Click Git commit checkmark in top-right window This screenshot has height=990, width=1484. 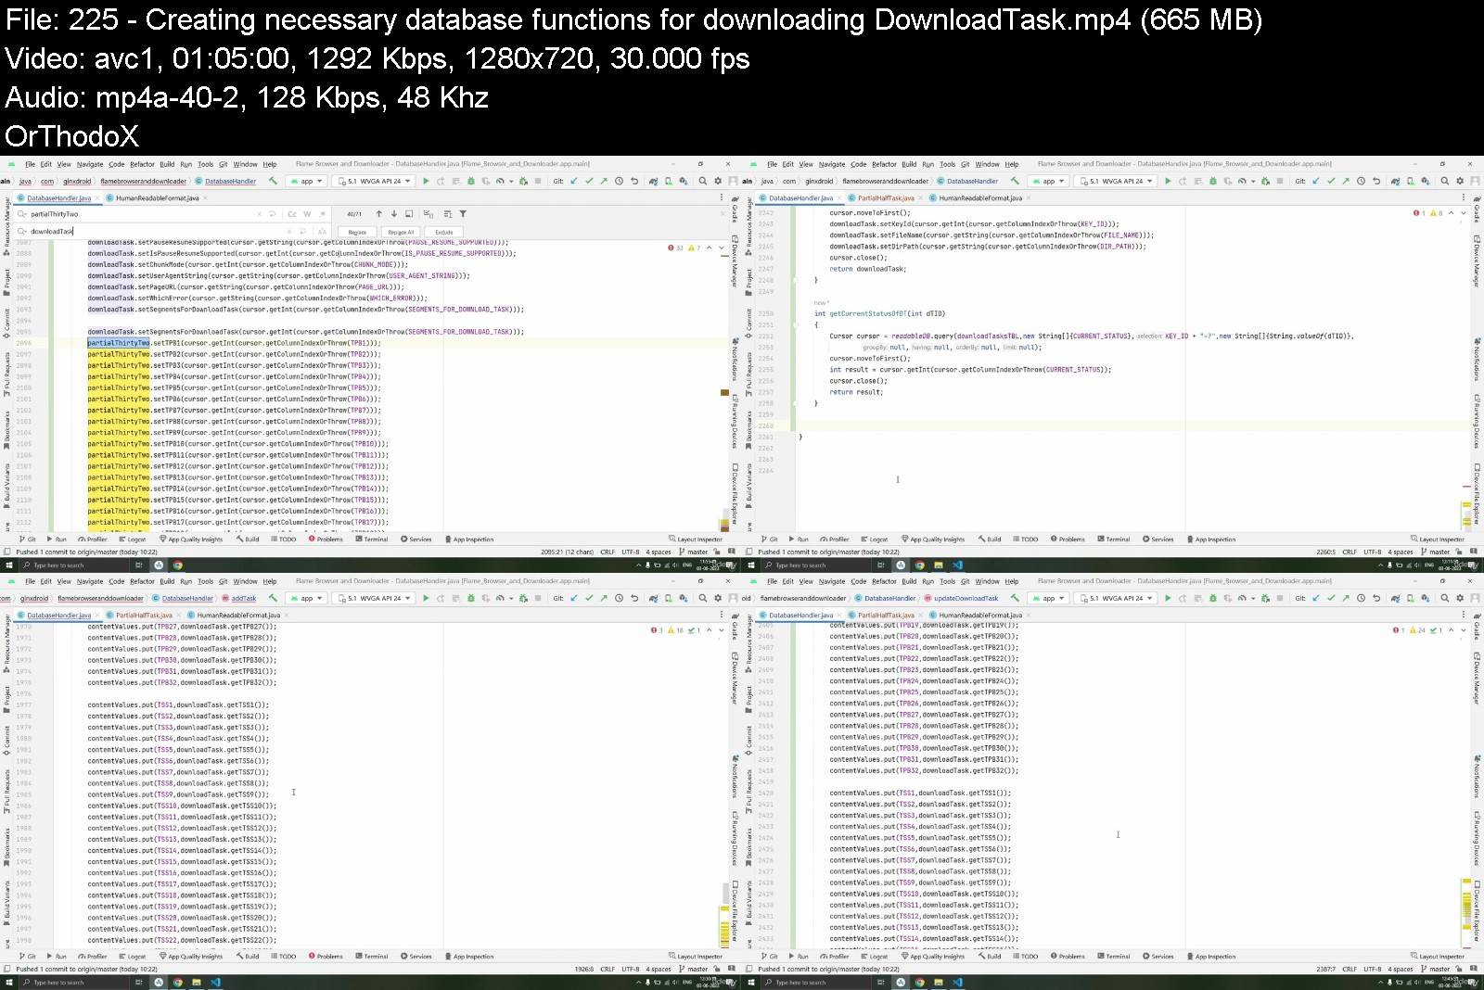(x=1330, y=181)
